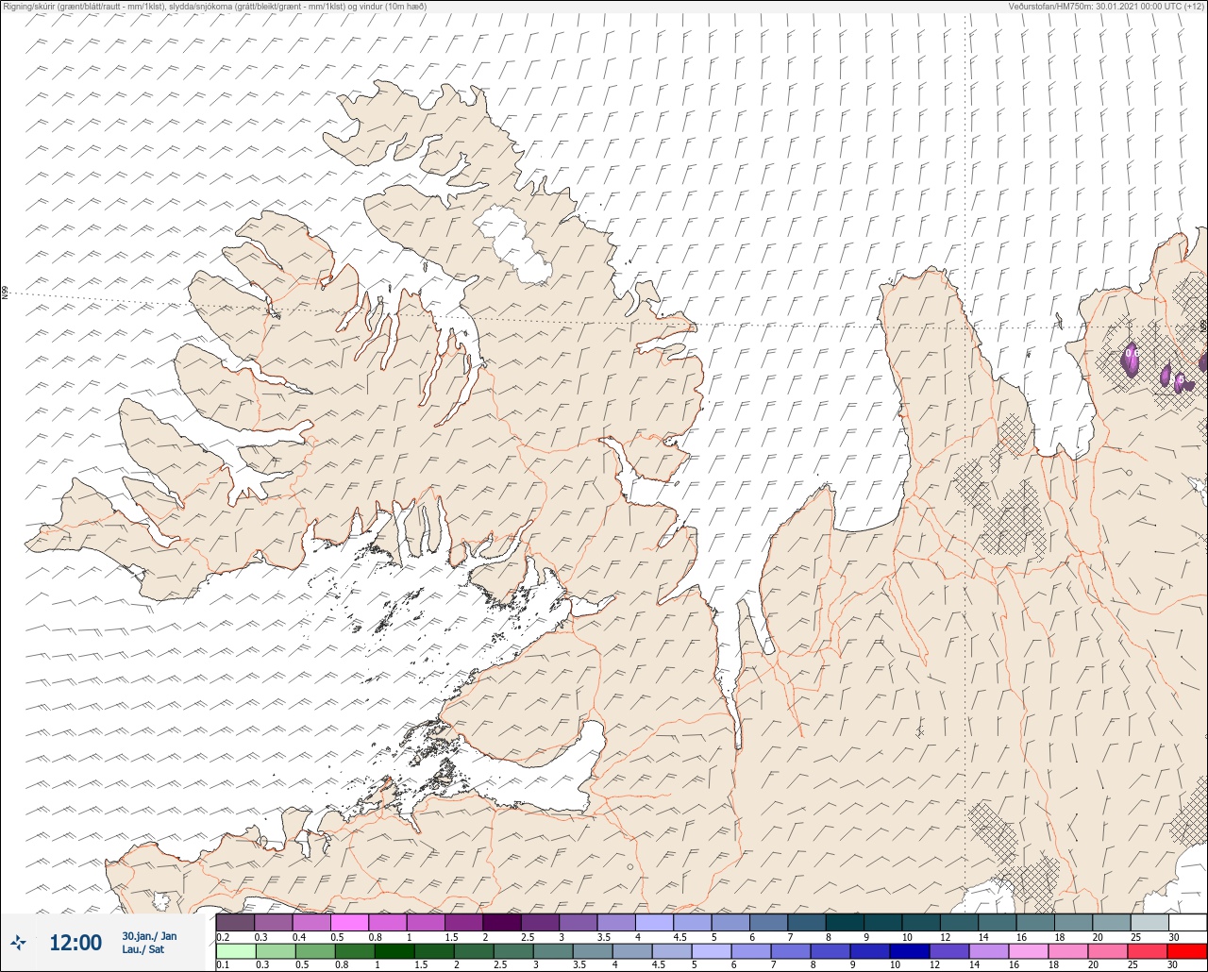Click the '30.jan./ Jan' date text
This screenshot has height=972, width=1208.
149,936
